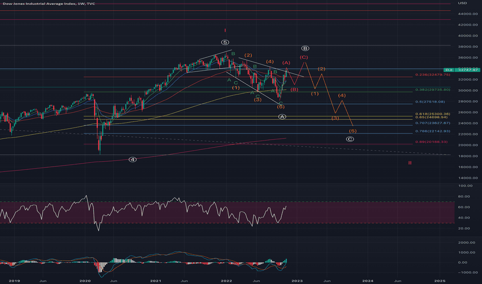Select the red (A) wave label

coord(286,63)
